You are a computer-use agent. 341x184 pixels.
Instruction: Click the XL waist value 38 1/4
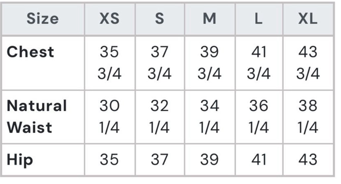(308, 117)
